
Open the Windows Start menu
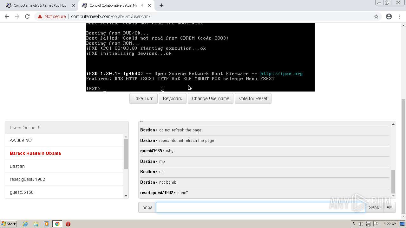(9, 224)
